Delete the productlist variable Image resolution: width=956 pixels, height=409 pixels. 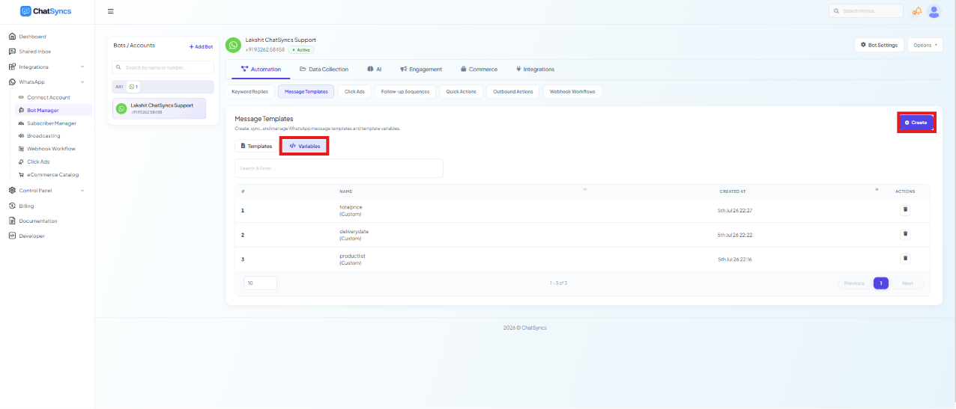point(905,259)
